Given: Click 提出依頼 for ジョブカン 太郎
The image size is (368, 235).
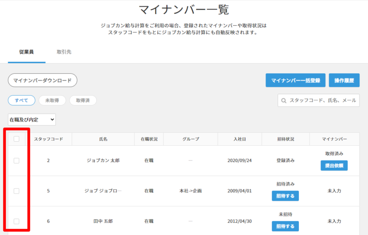Looking at the screenshot, I should (334, 165).
